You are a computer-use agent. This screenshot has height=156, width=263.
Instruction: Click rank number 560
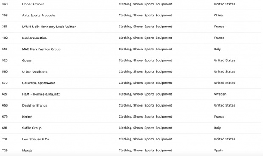pos(5,71)
